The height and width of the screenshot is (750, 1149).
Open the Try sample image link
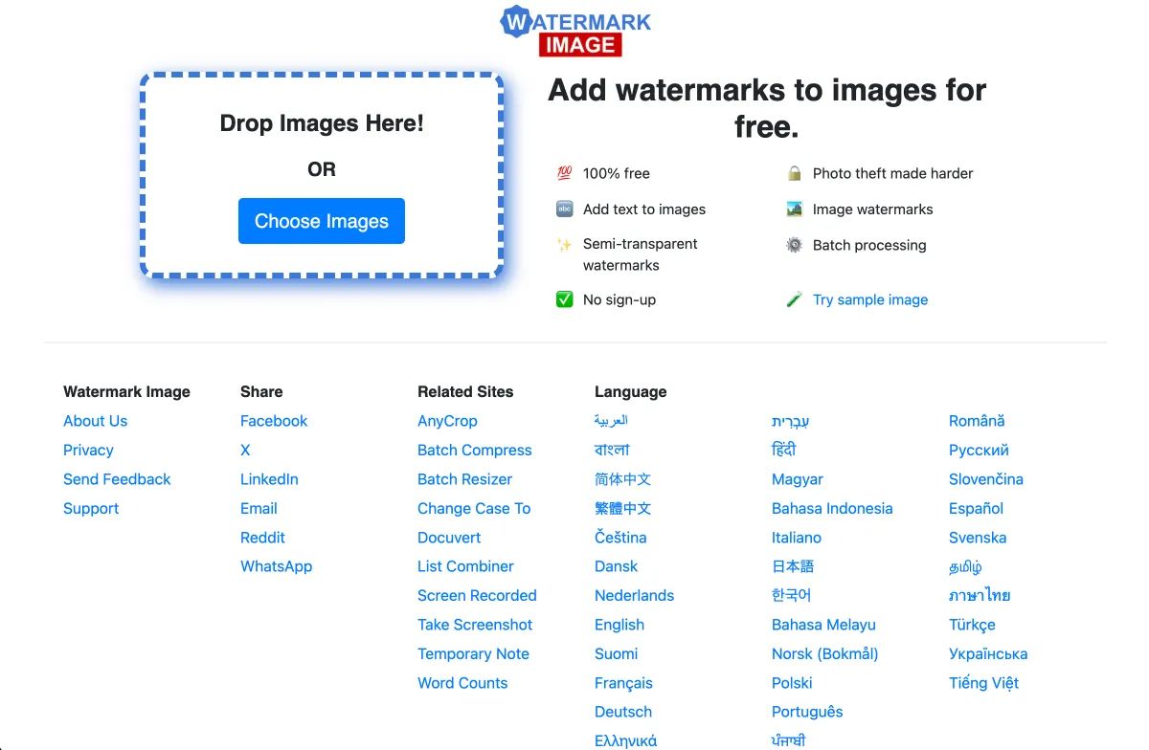[x=869, y=299]
